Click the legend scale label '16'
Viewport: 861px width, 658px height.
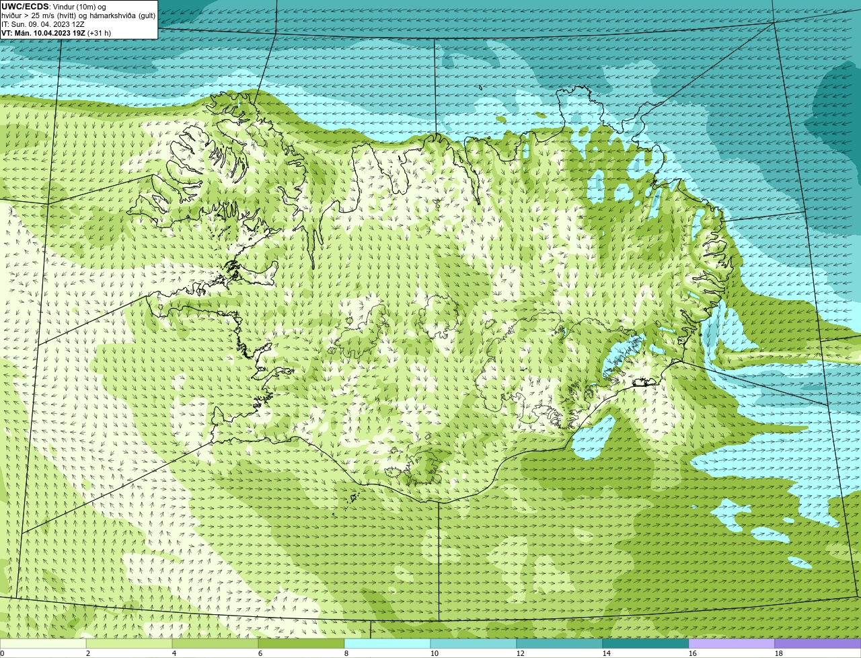pyautogui.click(x=693, y=653)
